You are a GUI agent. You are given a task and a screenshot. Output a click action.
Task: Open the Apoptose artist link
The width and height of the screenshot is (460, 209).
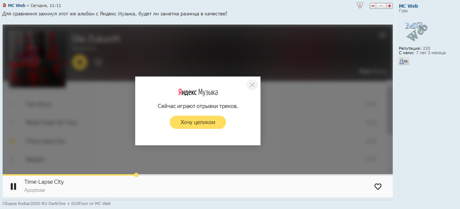35,190
